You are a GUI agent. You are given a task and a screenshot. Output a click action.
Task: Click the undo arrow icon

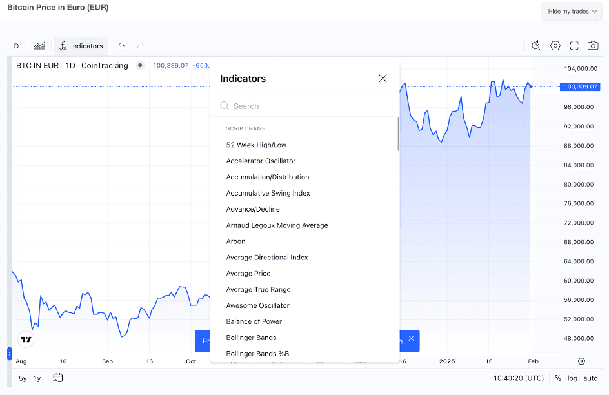pyautogui.click(x=121, y=45)
